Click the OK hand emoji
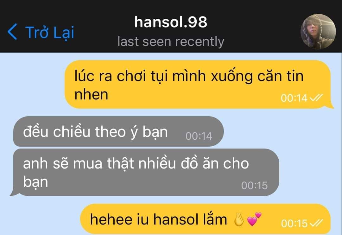This screenshot has width=342, height=235. coord(239,219)
